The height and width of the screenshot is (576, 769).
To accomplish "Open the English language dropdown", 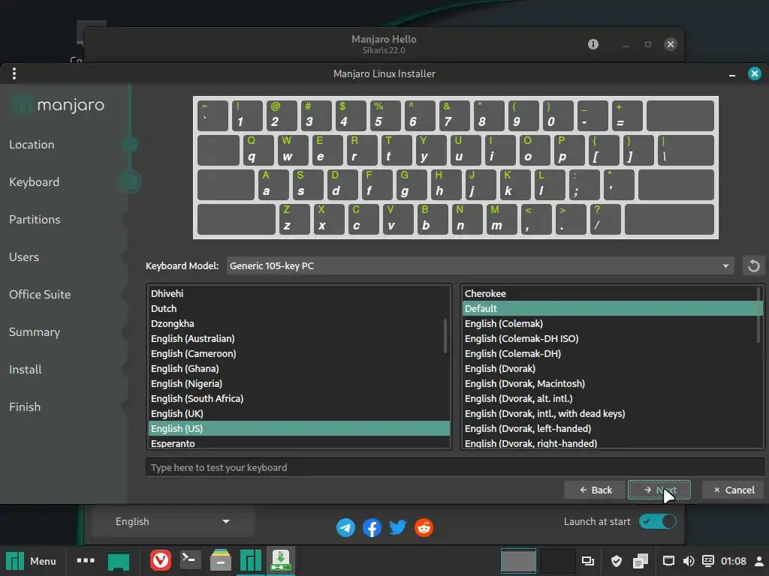I will [173, 522].
